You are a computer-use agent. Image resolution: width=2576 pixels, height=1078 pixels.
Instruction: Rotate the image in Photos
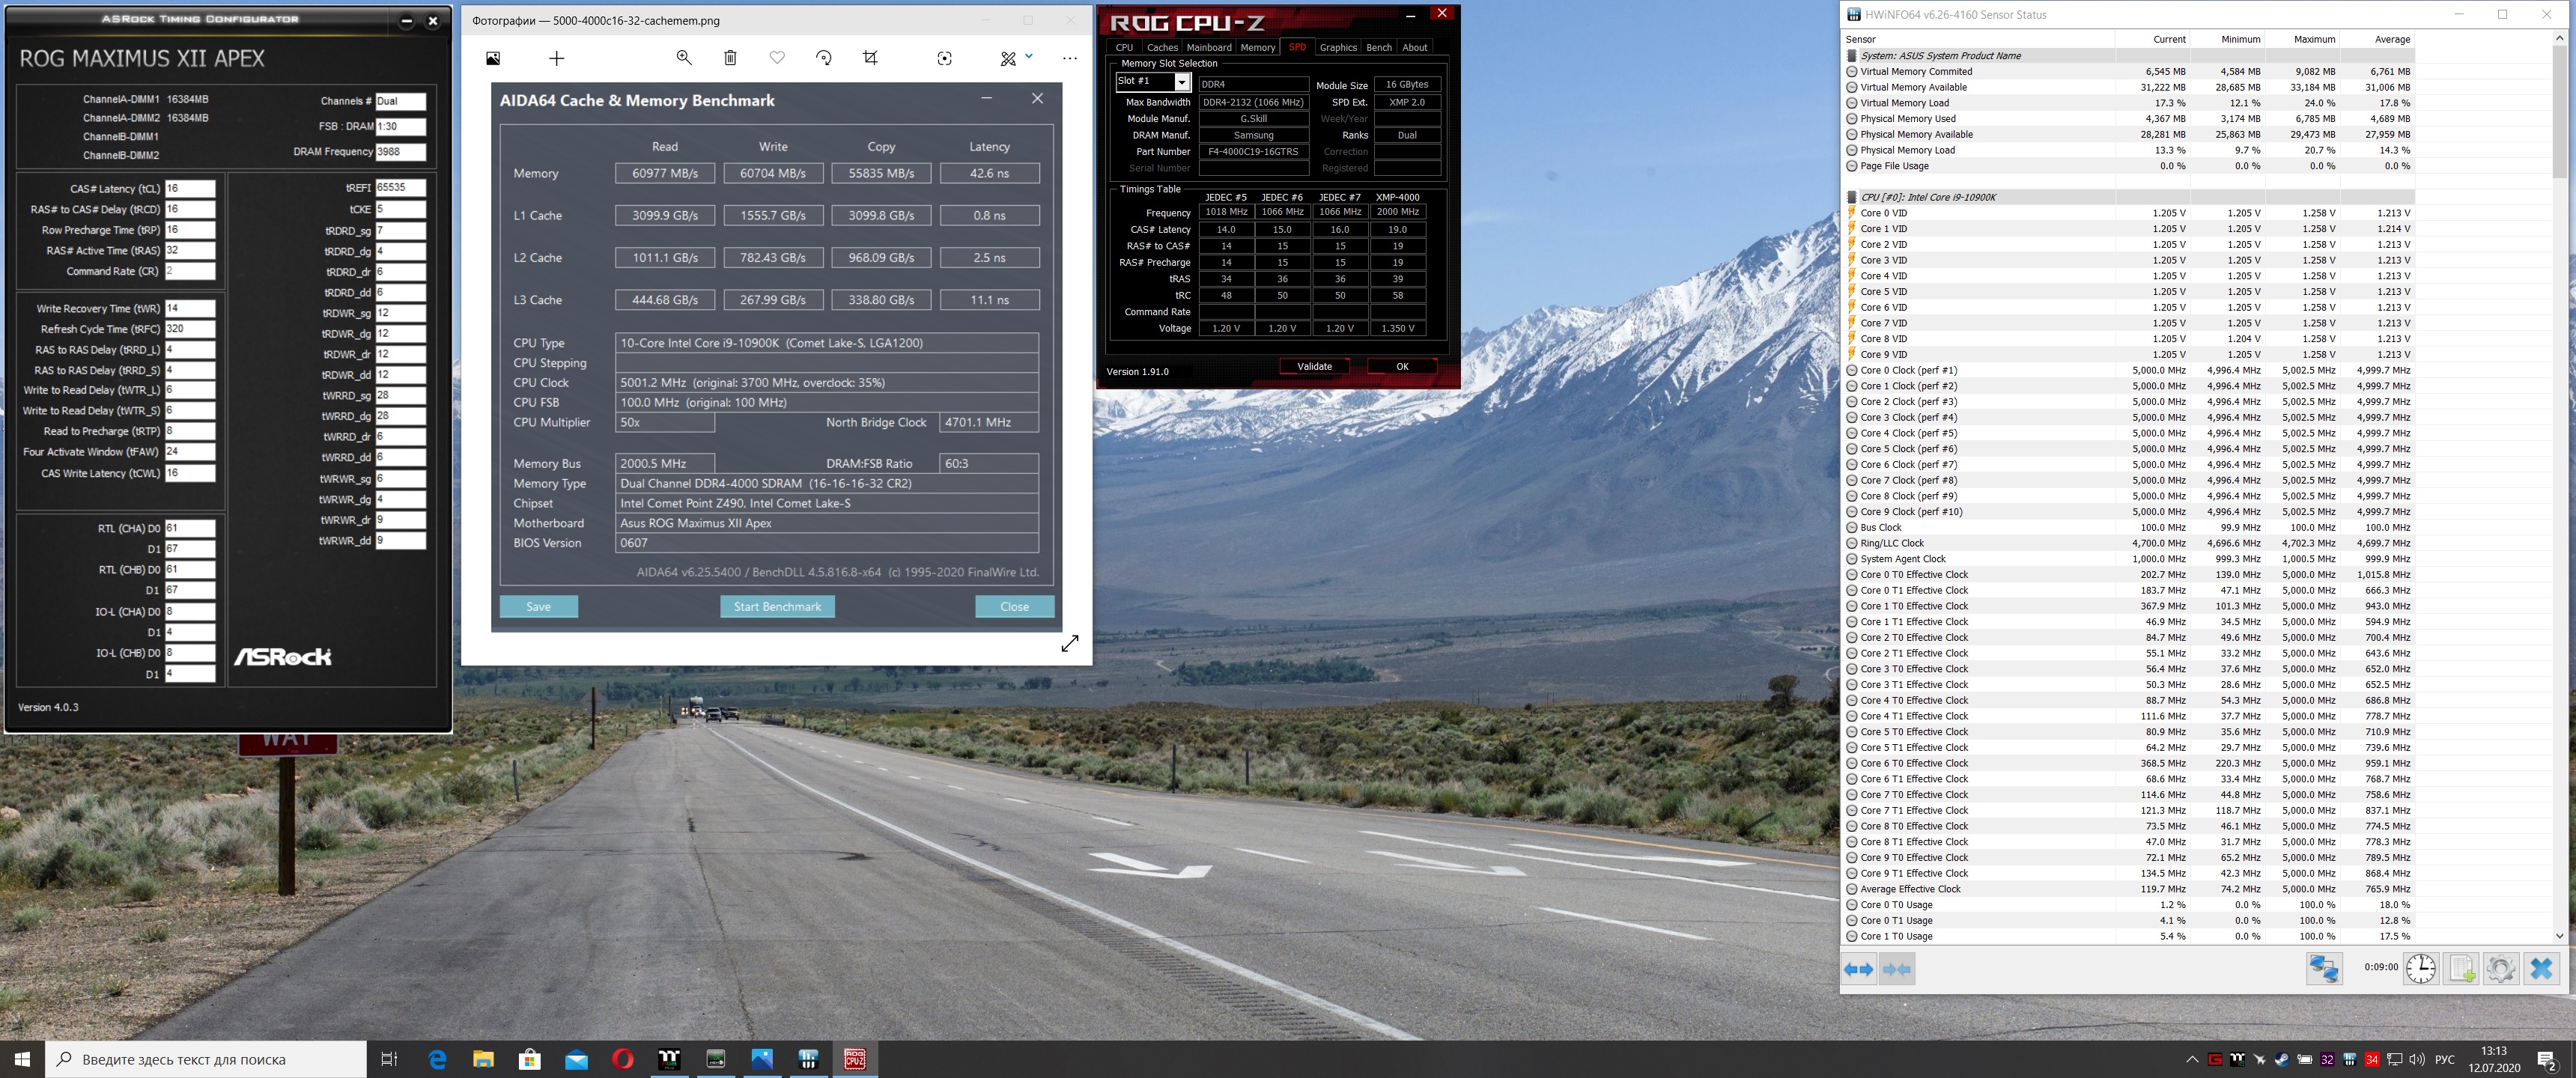[824, 58]
